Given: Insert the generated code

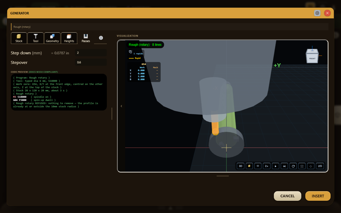Looking at the screenshot, I should pyautogui.click(x=318, y=196).
